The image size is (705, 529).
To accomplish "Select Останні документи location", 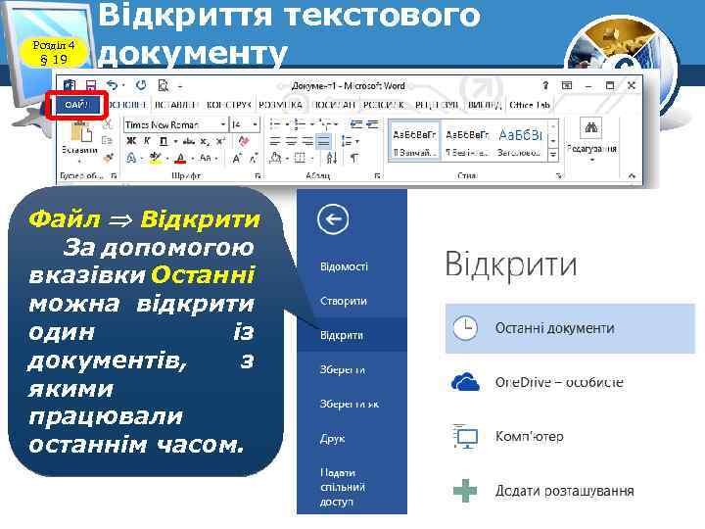I will [570, 328].
